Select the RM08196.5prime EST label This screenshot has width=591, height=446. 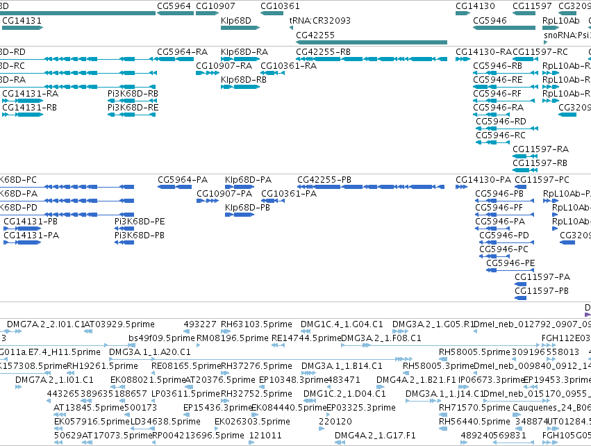(233, 338)
